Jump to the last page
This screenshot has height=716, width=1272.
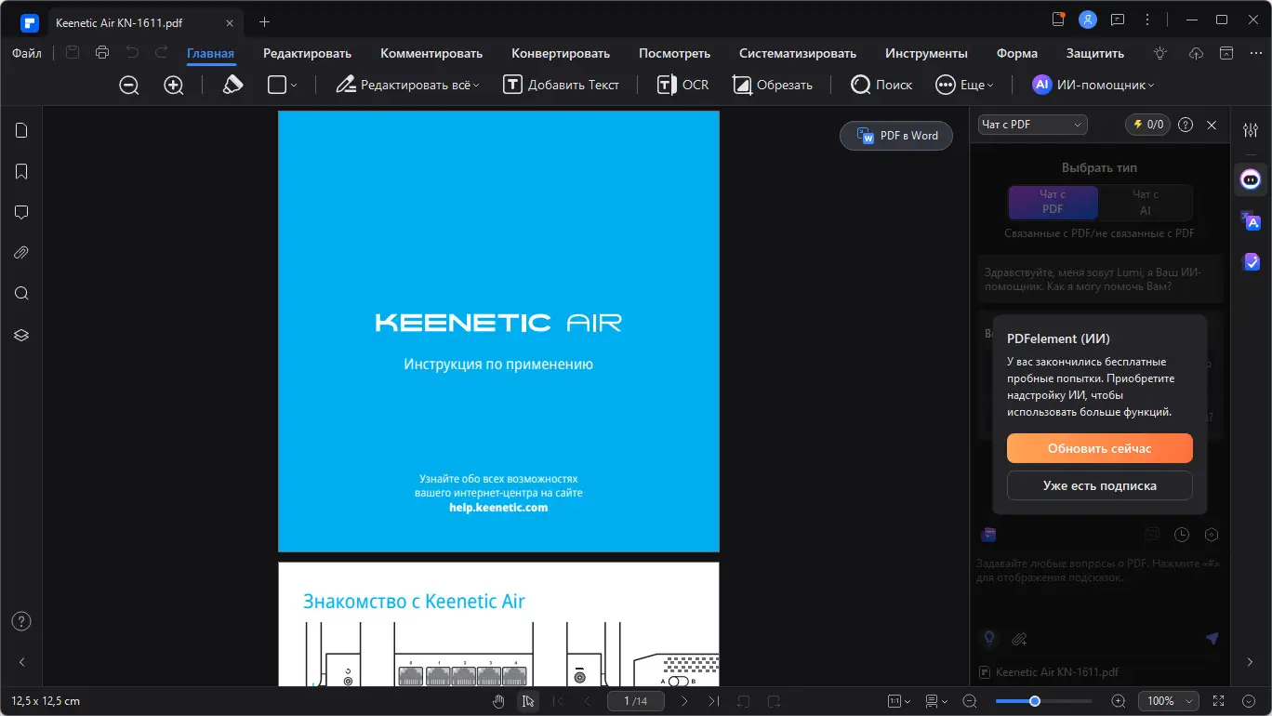(x=714, y=701)
